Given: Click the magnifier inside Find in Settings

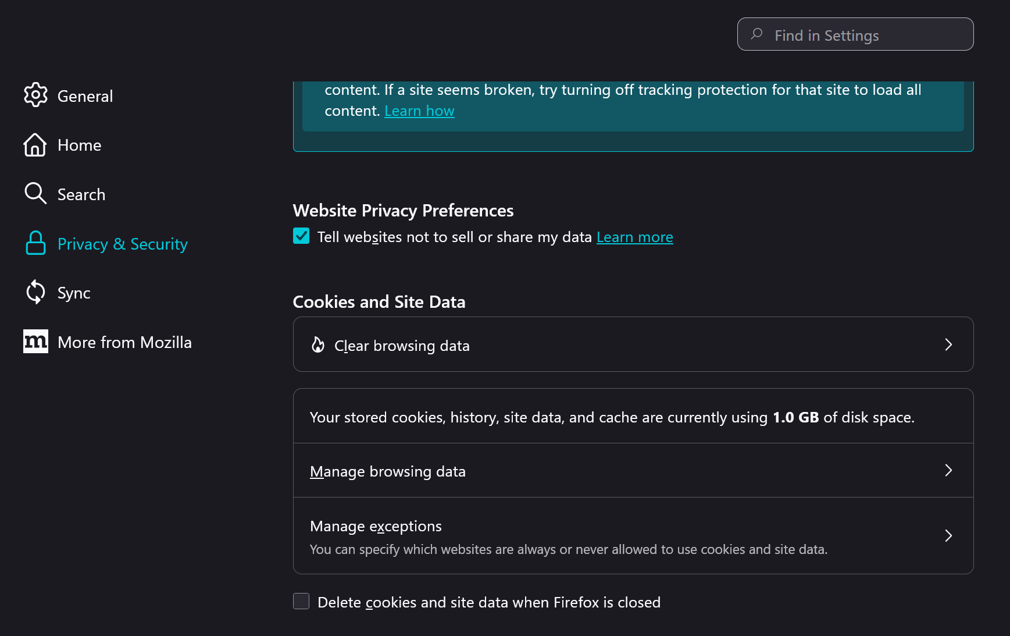Looking at the screenshot, I should [x=756, y=34].
